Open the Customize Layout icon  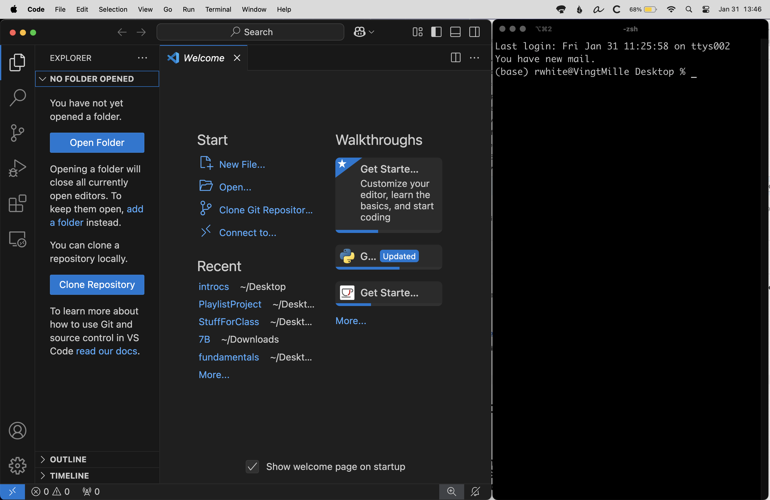(417, 32)
